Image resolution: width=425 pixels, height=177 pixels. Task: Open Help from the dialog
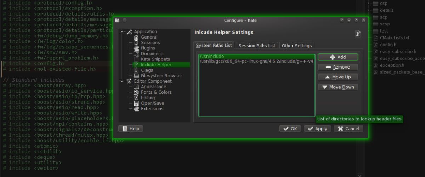[x=131, y=129]
